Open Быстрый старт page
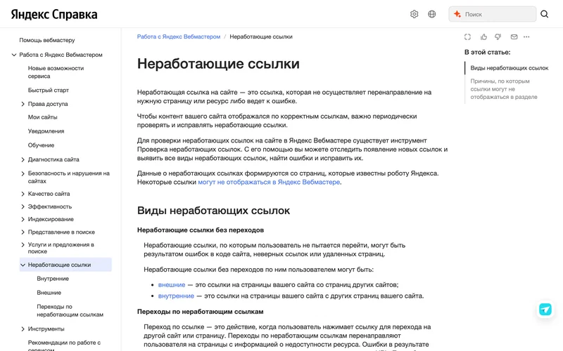The width and height of the screenshot is (563, 351). (x=49, y=91)
